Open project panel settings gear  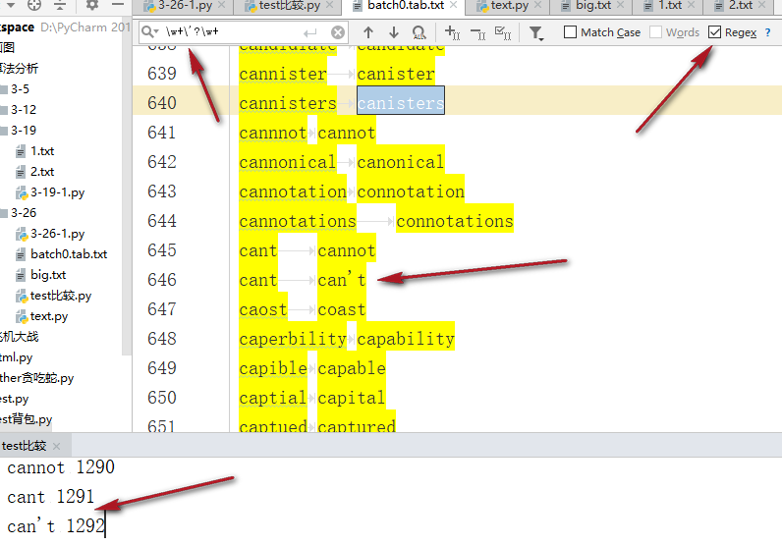92,5
